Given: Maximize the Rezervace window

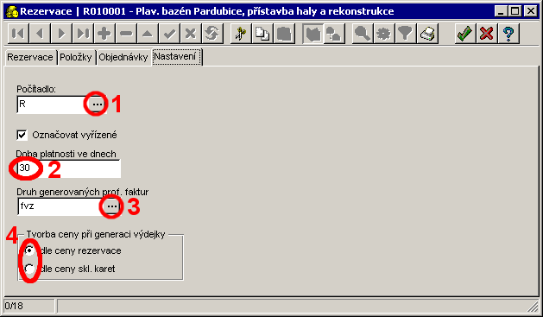Looking at the screenshot, I should pos(515,11).
